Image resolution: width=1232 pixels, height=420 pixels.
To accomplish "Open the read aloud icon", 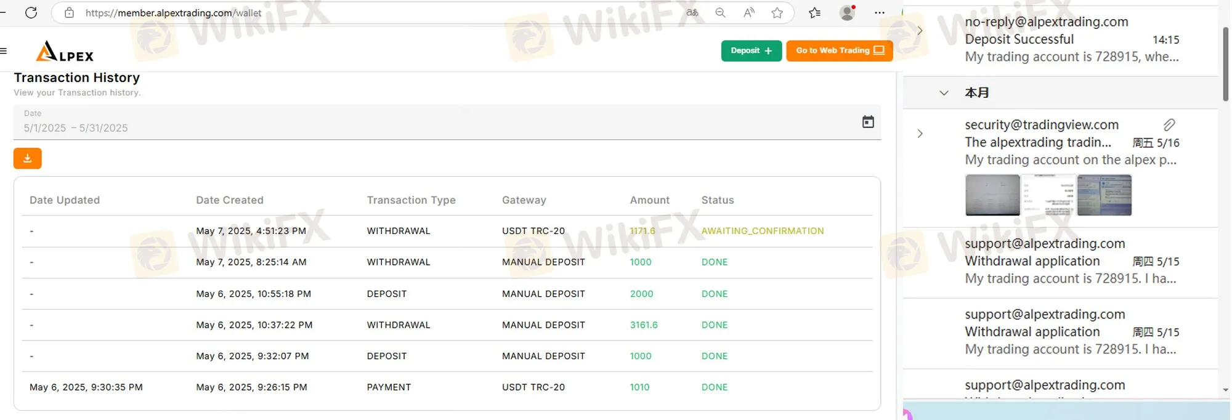I will [748, 12].
